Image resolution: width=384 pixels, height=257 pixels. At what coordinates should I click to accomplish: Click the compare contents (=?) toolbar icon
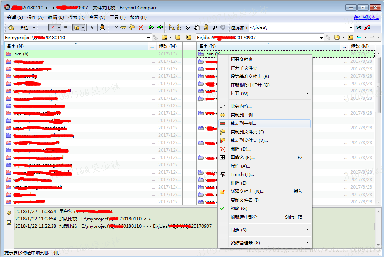tap(115, 27)
